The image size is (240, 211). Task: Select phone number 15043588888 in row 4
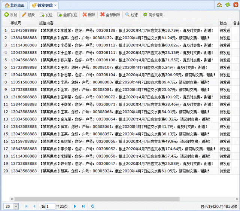point(24,53)
